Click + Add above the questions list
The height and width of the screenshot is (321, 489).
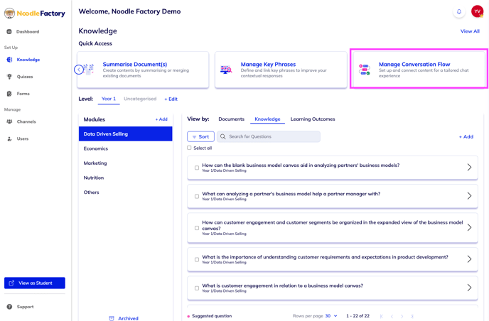pos(466,136)
